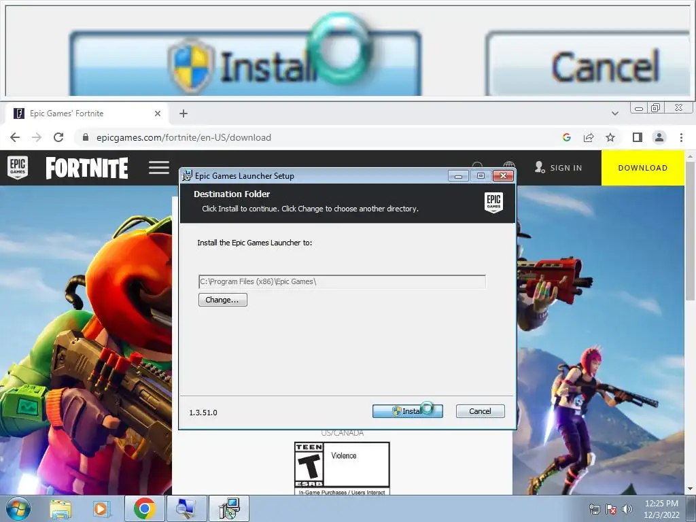Viewport: 696px width, 522px height.
Task: Click the scrollbar down arrow
Action: point(690,489)
